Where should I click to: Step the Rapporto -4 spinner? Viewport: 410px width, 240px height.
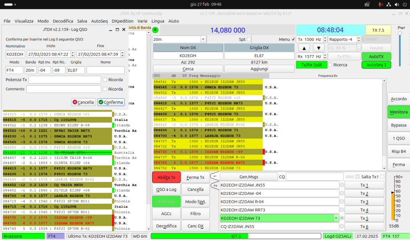[359, 39]
